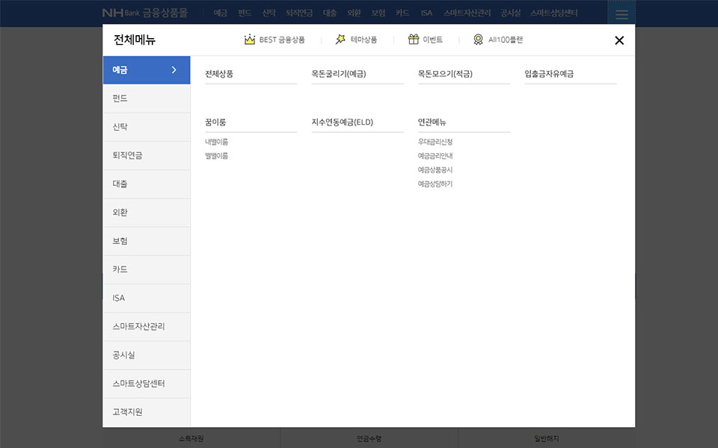Click the 지수연동예금(ELD) link

(342, 122)
